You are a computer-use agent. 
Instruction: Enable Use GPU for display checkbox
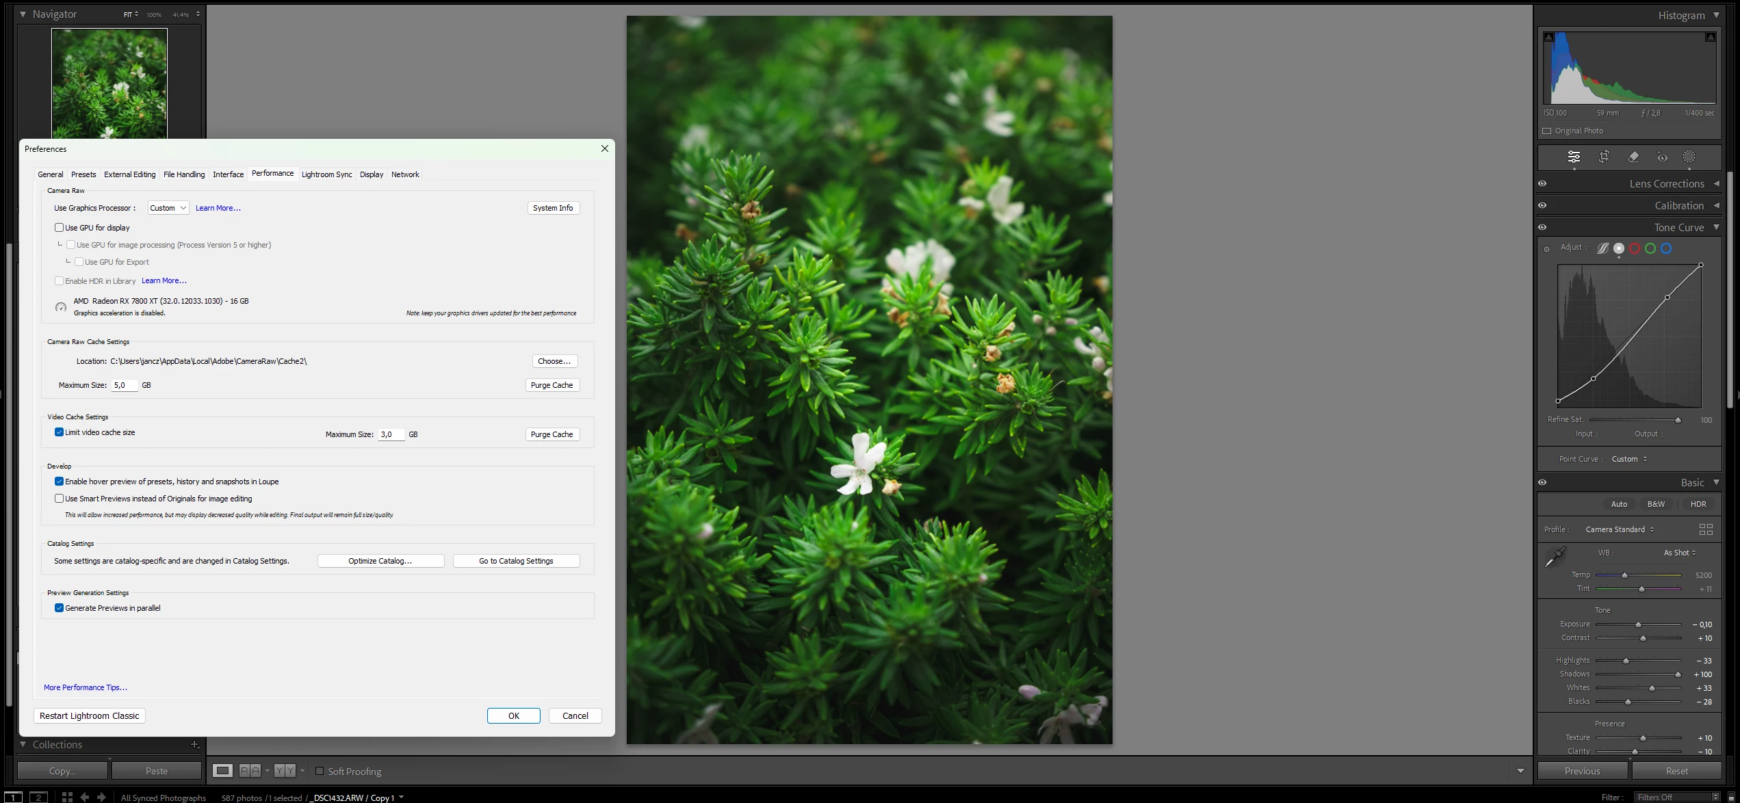(60, 228)
